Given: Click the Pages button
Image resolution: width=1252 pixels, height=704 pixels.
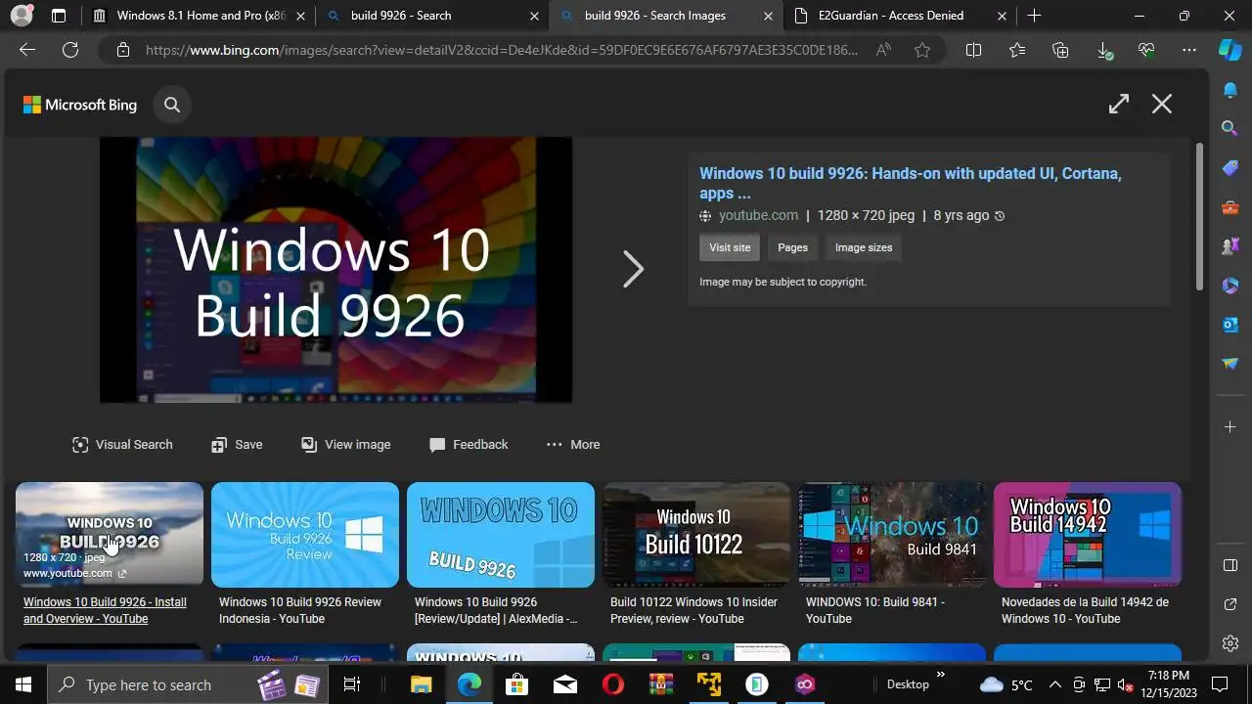Looking at the screenshot, I should 792,247.
